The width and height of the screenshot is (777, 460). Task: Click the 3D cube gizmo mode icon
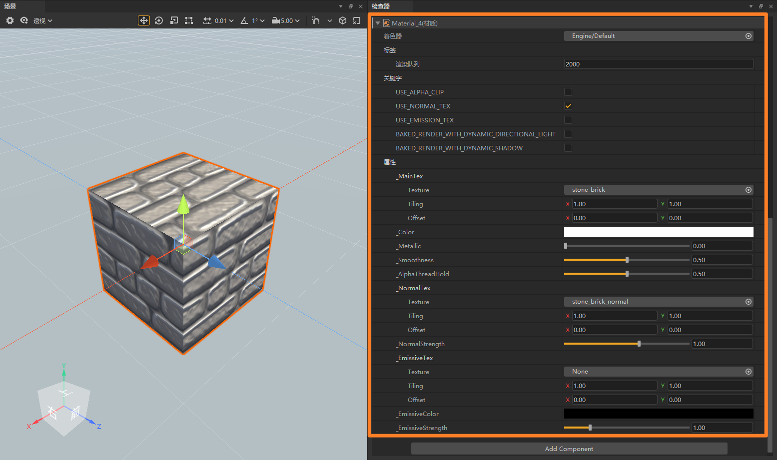[343, 20]
